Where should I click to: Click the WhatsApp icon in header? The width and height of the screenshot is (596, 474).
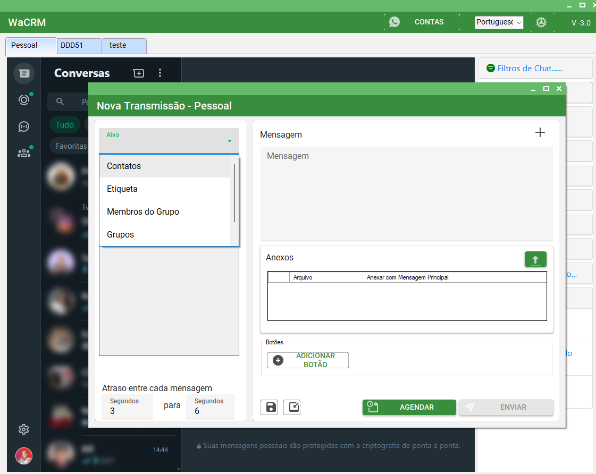pos(394,22)
